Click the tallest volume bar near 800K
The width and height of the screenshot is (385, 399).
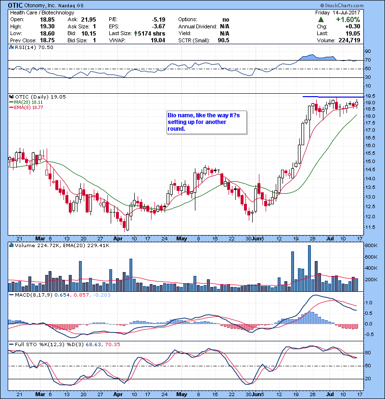309,268
